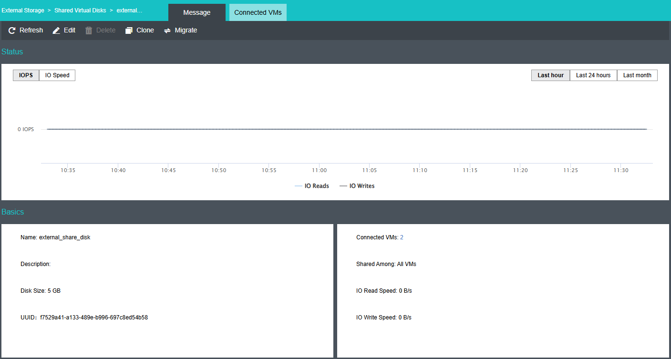Click the Refresh circular arrow icon
Screen dimensions: 671x359
pyautogui.click(x=12, y=31)
